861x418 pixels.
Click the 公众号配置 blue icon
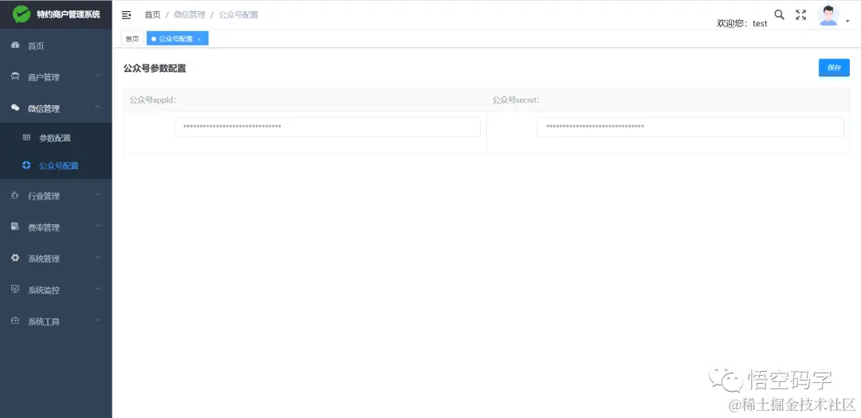pyautogui.click(x=26, y=165)
